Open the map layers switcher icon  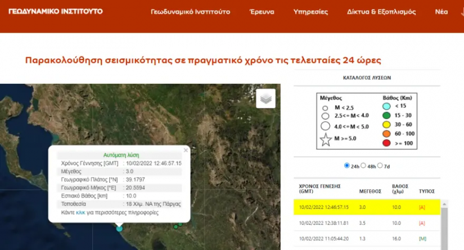click(x=265, y=98)
